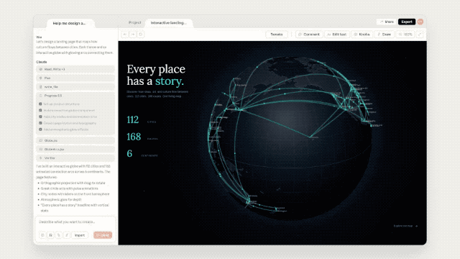
Task: Click the Draw pencil icon
Action: (x=379, y=35)
